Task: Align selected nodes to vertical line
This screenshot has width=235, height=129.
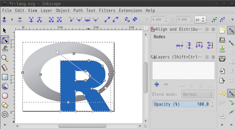Action: click(x=189, y=45)
